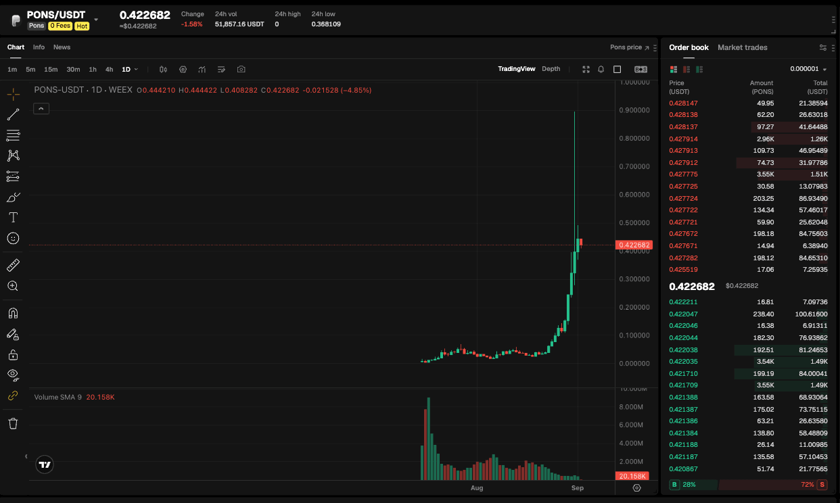Show only buy orders in order book
The image size is (840, 503).
[699, 69]
